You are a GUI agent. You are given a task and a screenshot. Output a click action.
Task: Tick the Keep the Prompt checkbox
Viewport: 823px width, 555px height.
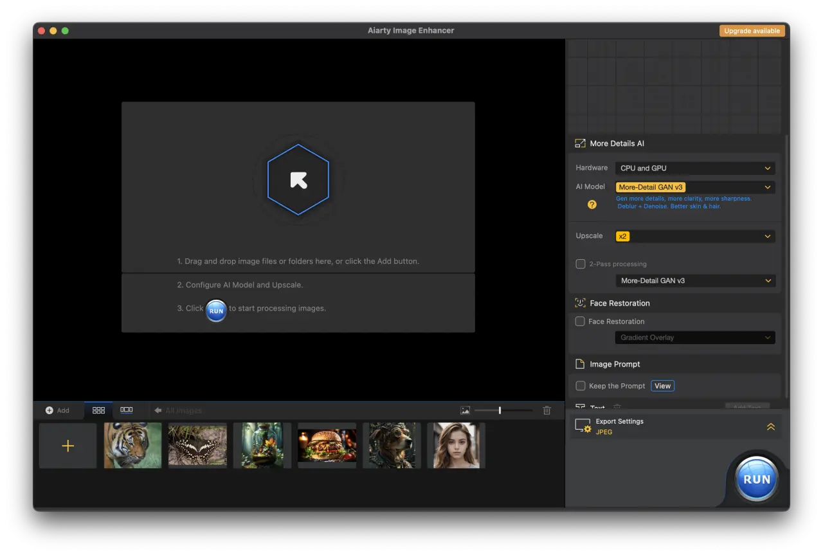pyautogui.click(x=581, y=386)
